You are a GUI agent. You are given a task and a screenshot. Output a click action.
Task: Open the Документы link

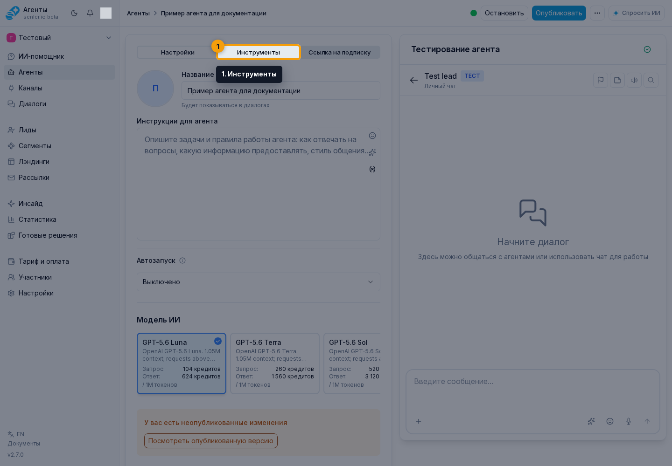pyautogui.click(x=24, y=444)
